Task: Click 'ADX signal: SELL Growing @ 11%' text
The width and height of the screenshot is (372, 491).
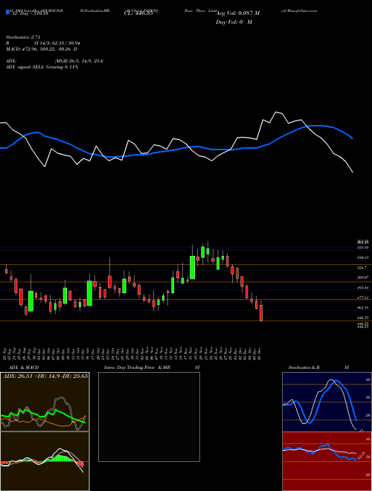Action: pos(42,67)
